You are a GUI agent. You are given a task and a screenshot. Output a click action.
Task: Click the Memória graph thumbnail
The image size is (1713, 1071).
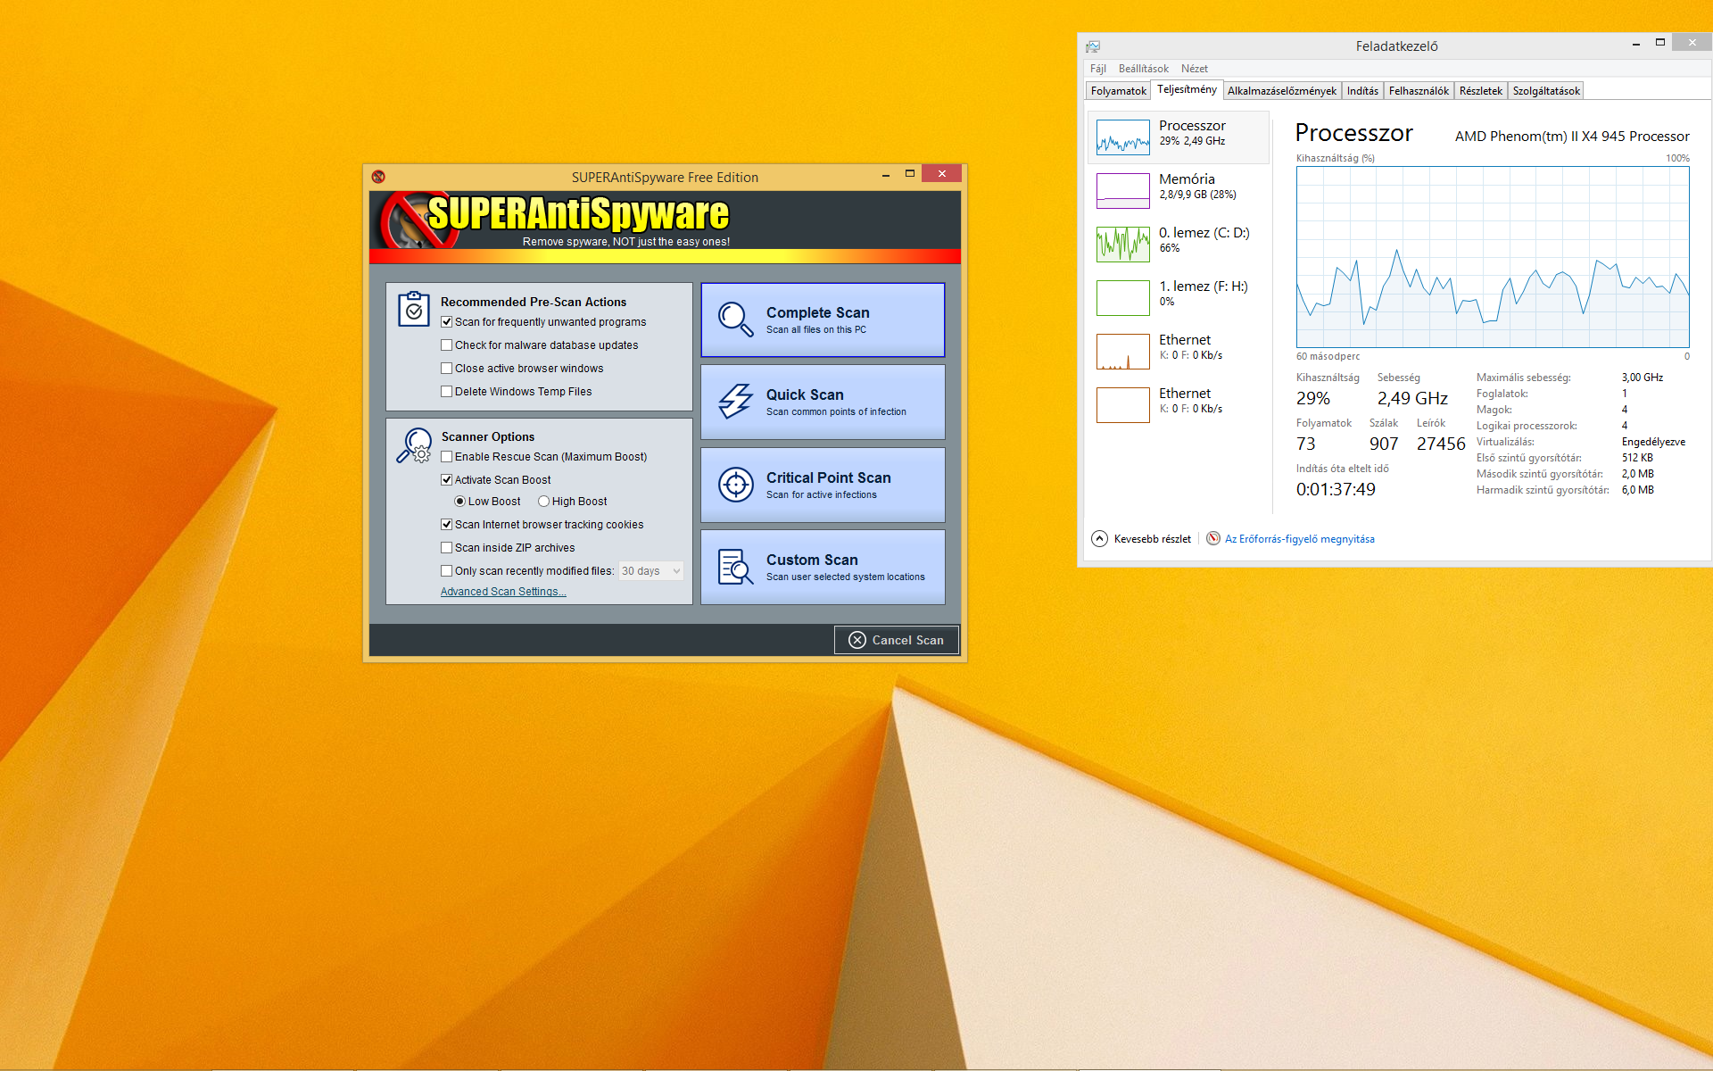pyautogui.click(x=1122, y=190)
